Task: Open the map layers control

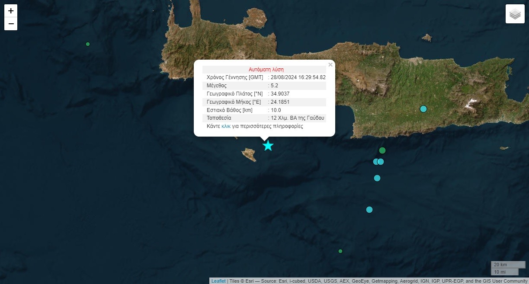Action: [515, 14]
